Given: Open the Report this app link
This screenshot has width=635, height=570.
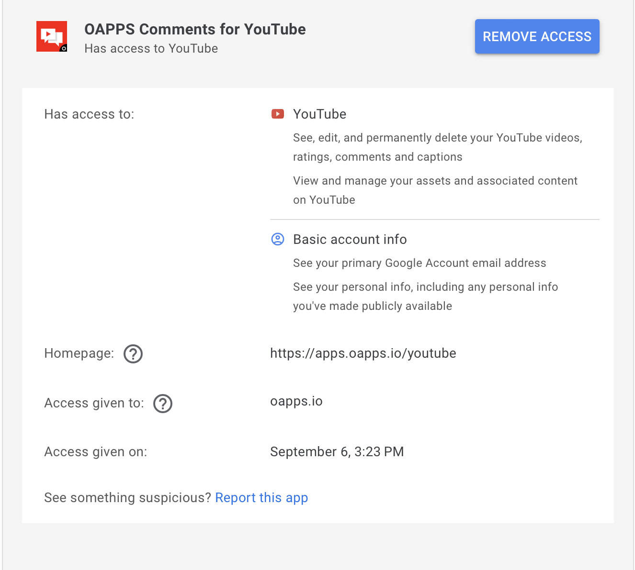Looking at the screenshot, I should click(261, 497).
